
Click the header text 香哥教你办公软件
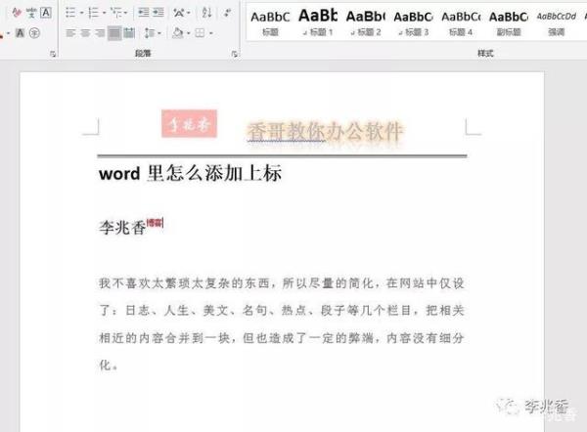325,132
